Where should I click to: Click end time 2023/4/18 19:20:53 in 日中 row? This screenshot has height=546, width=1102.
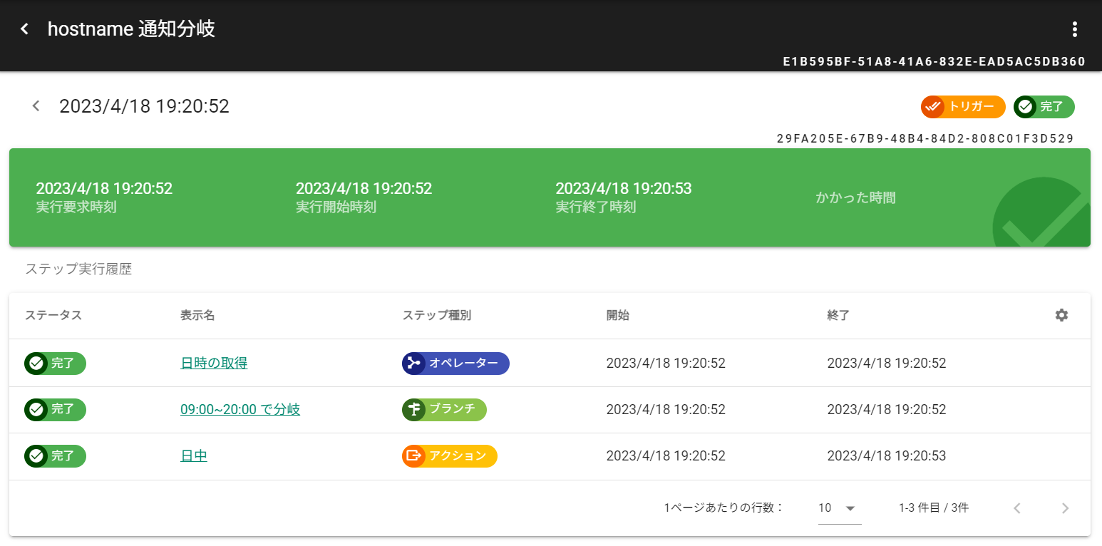pyautogui.click(x=887, y=456)
